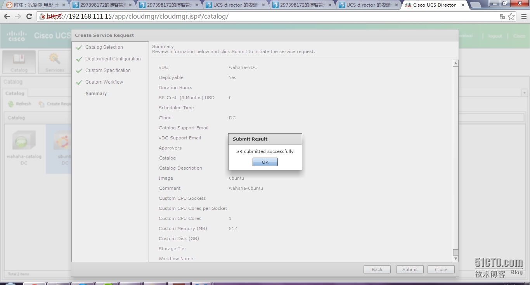This screenshot has width=530, height=285.
Task: Click the Submit button in wizard footer
Action: [410, 270]
